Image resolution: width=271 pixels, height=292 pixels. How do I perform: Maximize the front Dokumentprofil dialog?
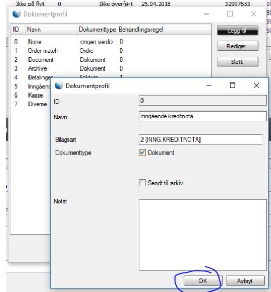tap(232, 86)
